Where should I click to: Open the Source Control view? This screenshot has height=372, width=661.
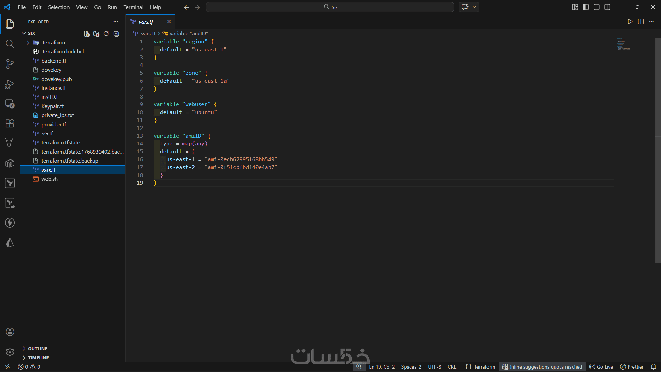coord(10,64)
